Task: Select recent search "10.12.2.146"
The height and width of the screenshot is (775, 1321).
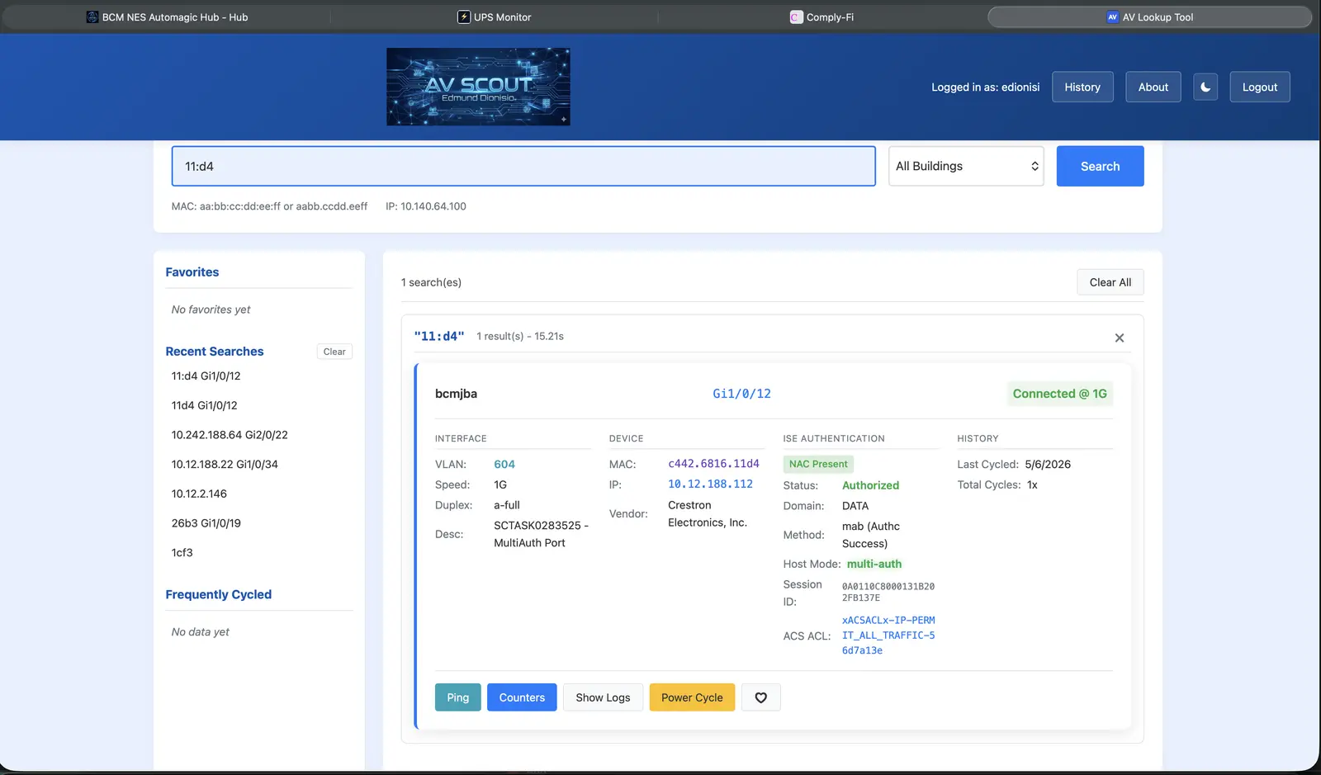Action: (199, 494)
